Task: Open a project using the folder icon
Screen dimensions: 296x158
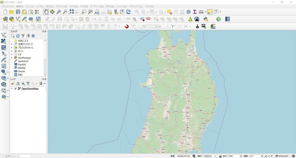Action: pos(12,12)
